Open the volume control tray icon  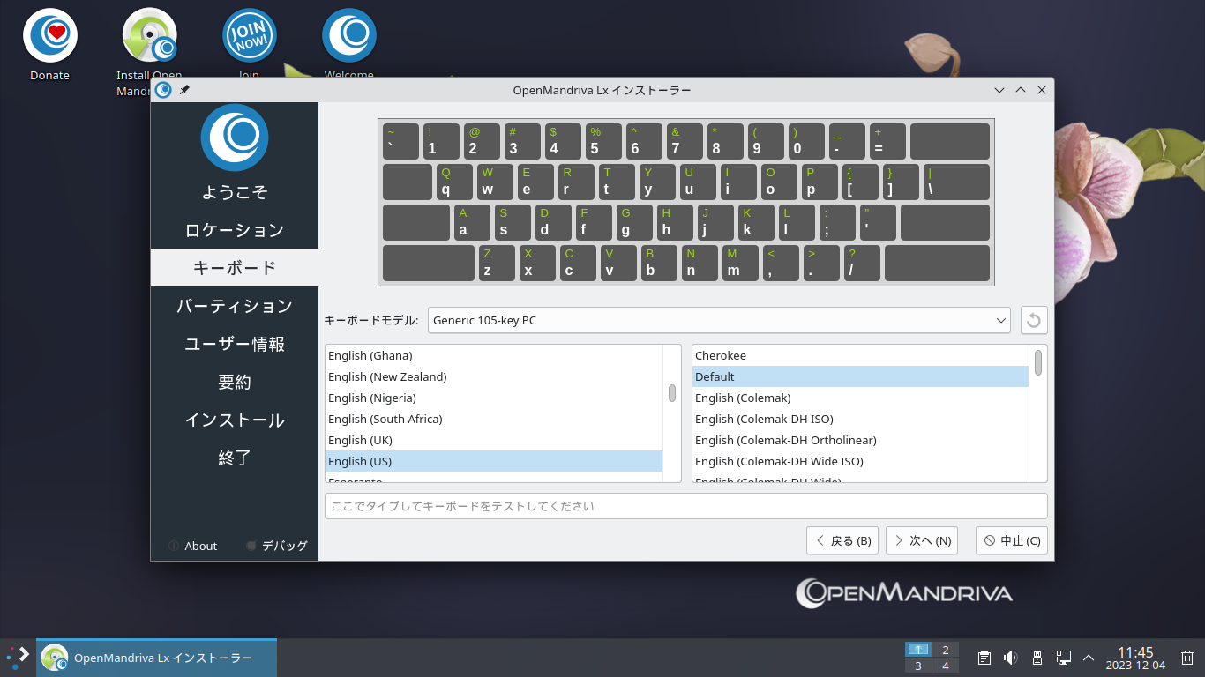[x=1011, y=658]
